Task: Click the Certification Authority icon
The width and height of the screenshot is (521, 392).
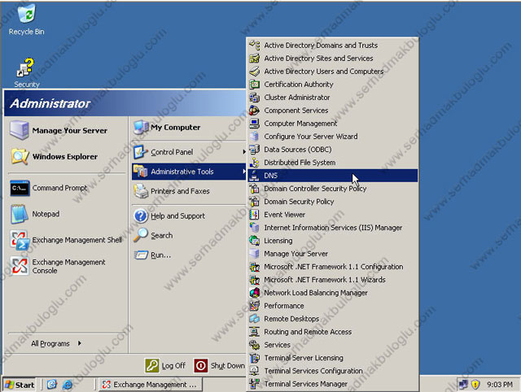Action: pyautogui.click(x=255, y=85)
